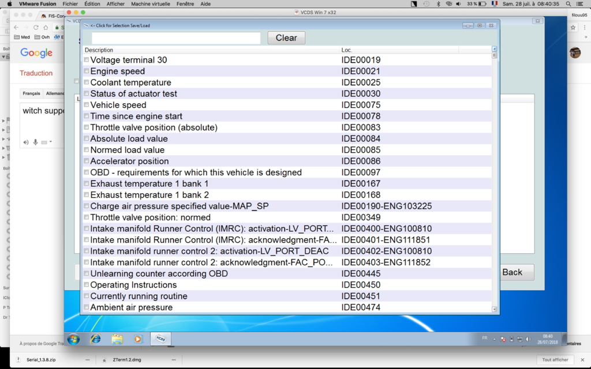Image resolution: width=591 pixels, height=369 pixels.
Task: Click the Tout afficher downloads button
Action: coord(555,360)
